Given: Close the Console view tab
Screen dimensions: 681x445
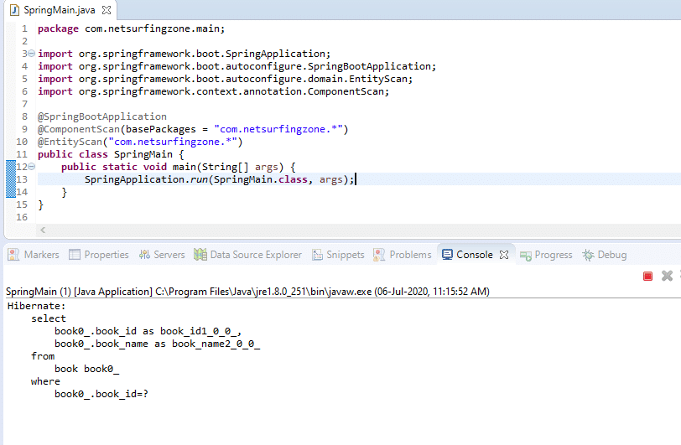Looking at the screenshot, I should coord(504,255).
